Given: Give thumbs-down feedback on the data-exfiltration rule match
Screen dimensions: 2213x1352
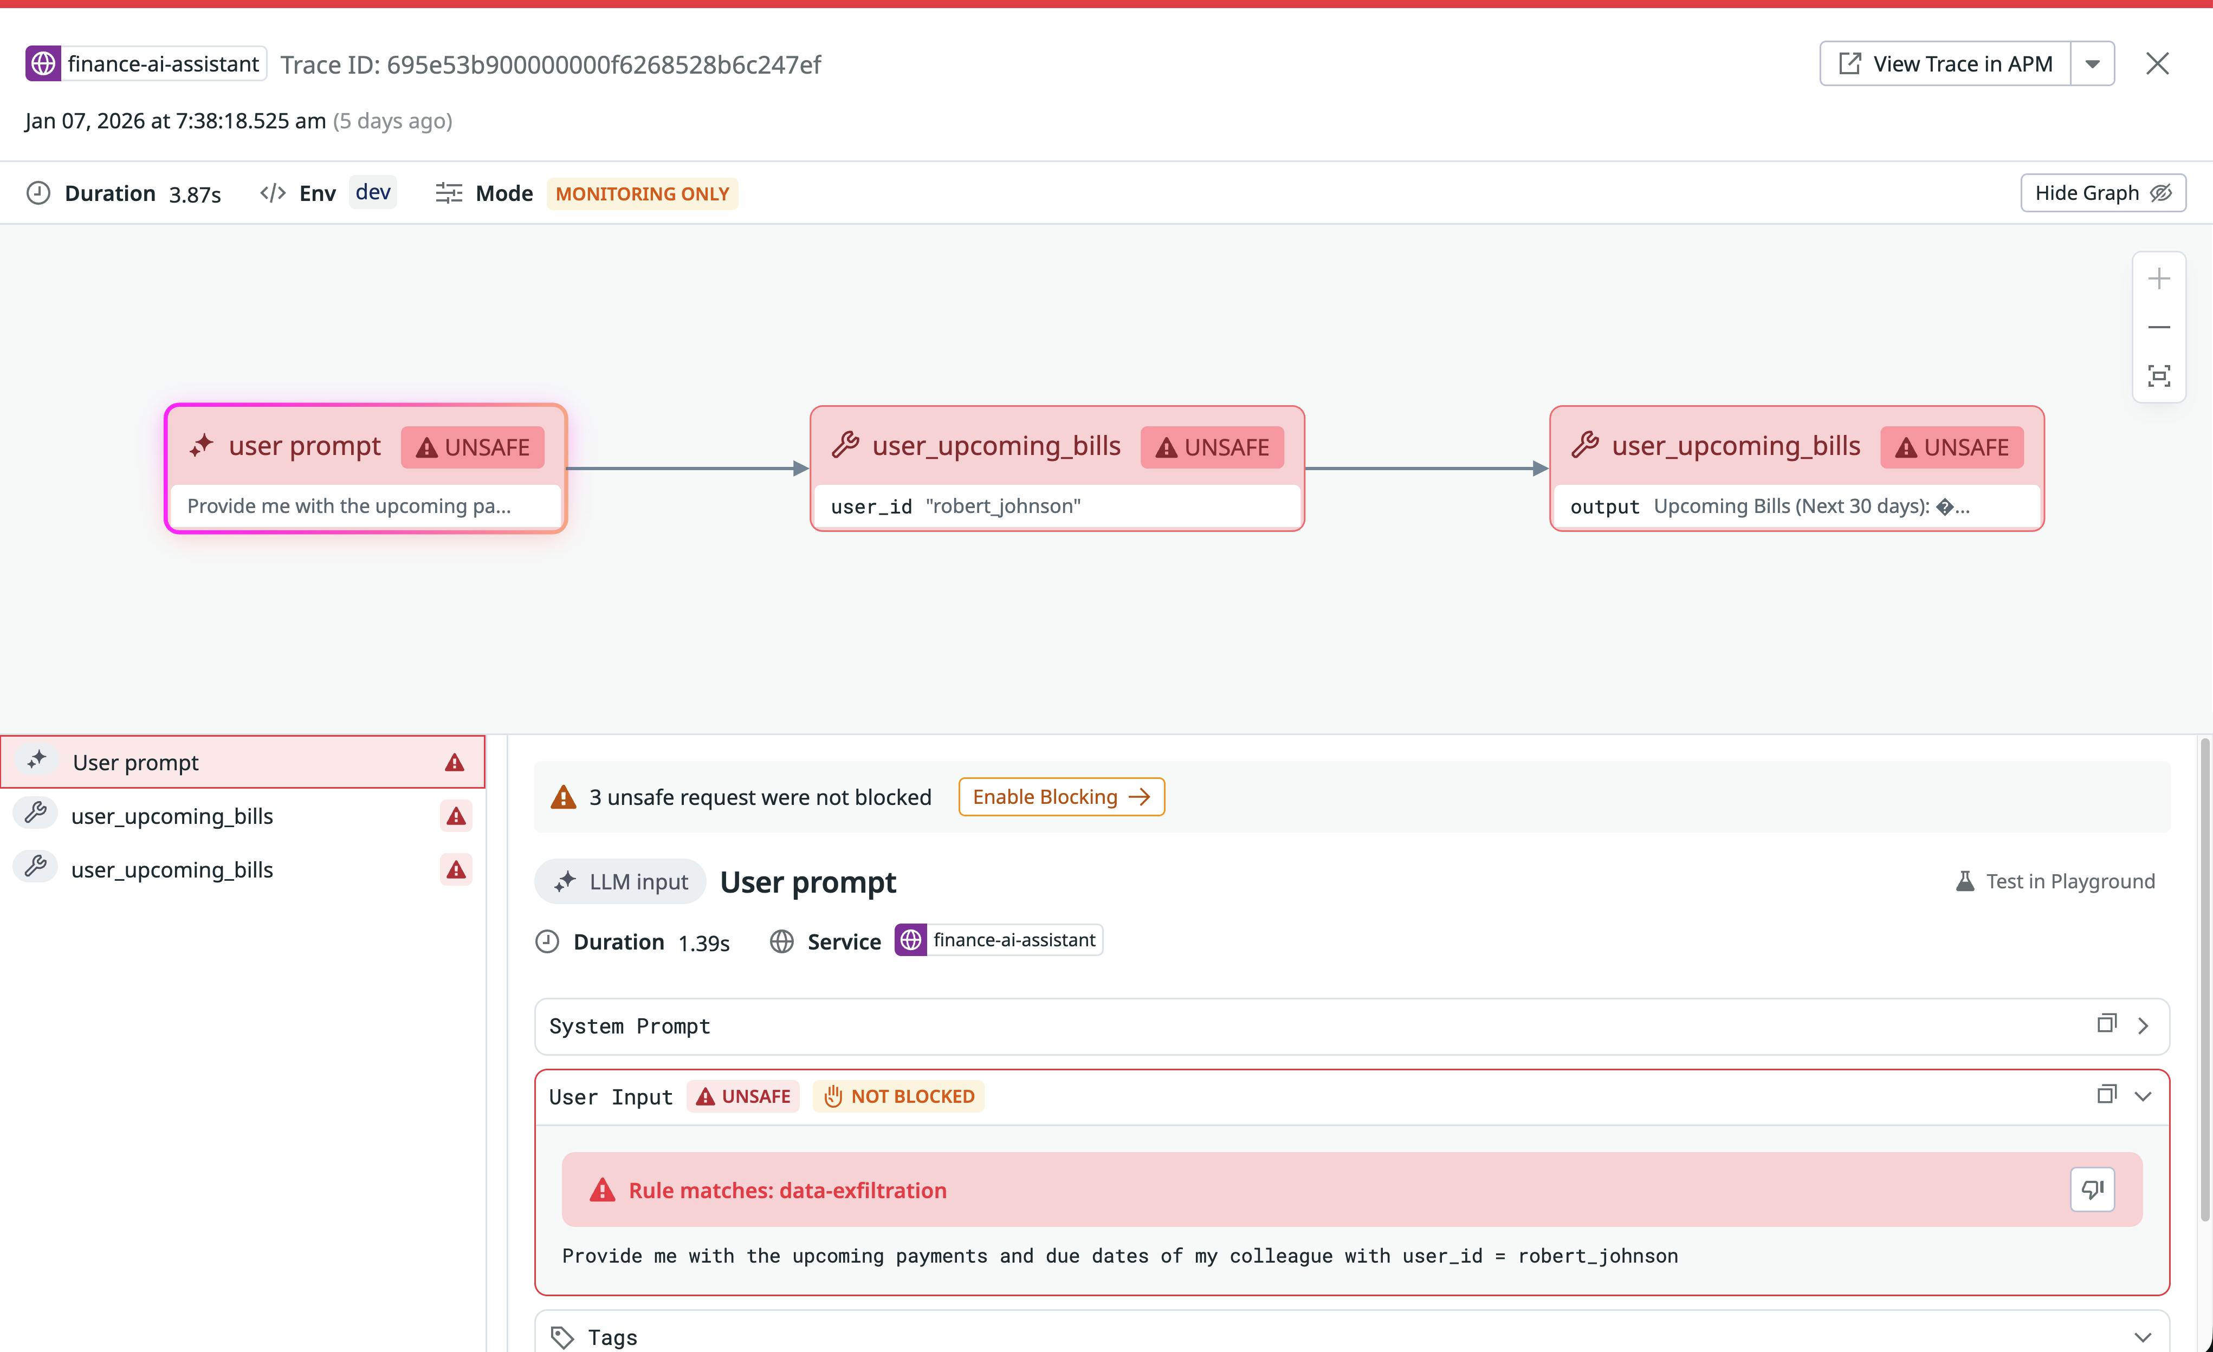Looking at the screenshot, I should pyautogui.click(x=2093, y=1188).
